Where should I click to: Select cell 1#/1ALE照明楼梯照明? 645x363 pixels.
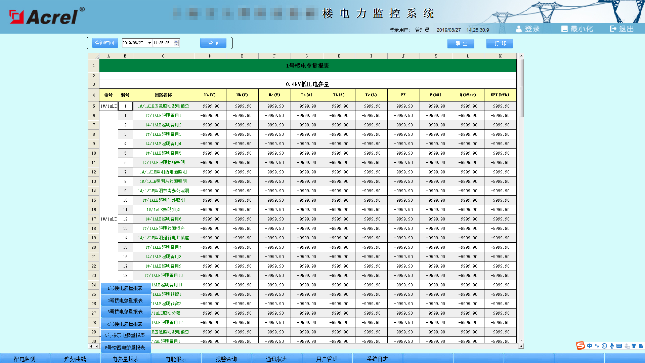point(163,163)
